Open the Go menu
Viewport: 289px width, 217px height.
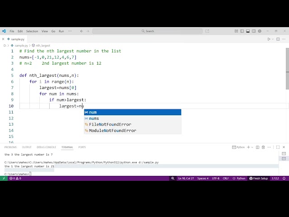coord(53,31)
